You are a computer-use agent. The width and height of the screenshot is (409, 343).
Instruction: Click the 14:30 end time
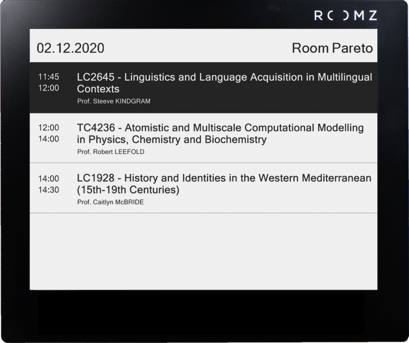(x=49, y=190)
